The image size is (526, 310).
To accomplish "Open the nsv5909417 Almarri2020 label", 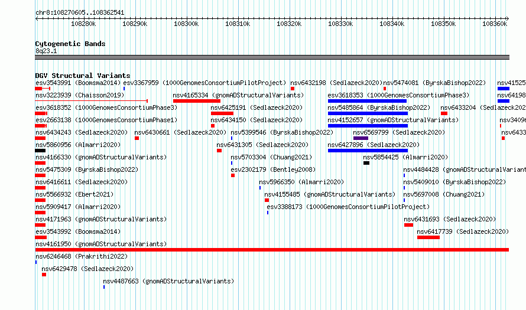I will click(x=78, y=207).
